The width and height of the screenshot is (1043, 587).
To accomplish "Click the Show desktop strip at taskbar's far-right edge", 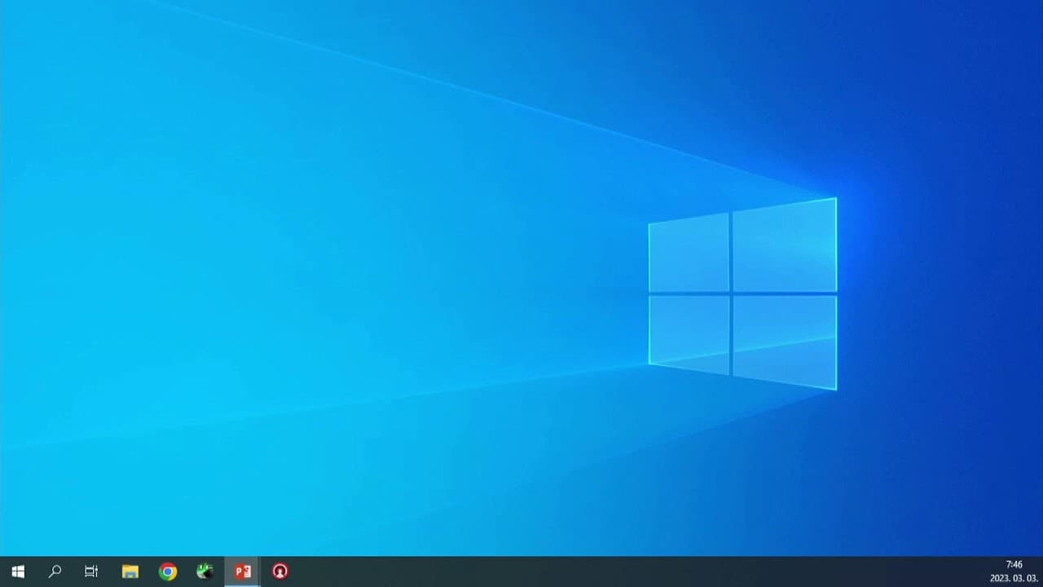I will [1041, 572].
